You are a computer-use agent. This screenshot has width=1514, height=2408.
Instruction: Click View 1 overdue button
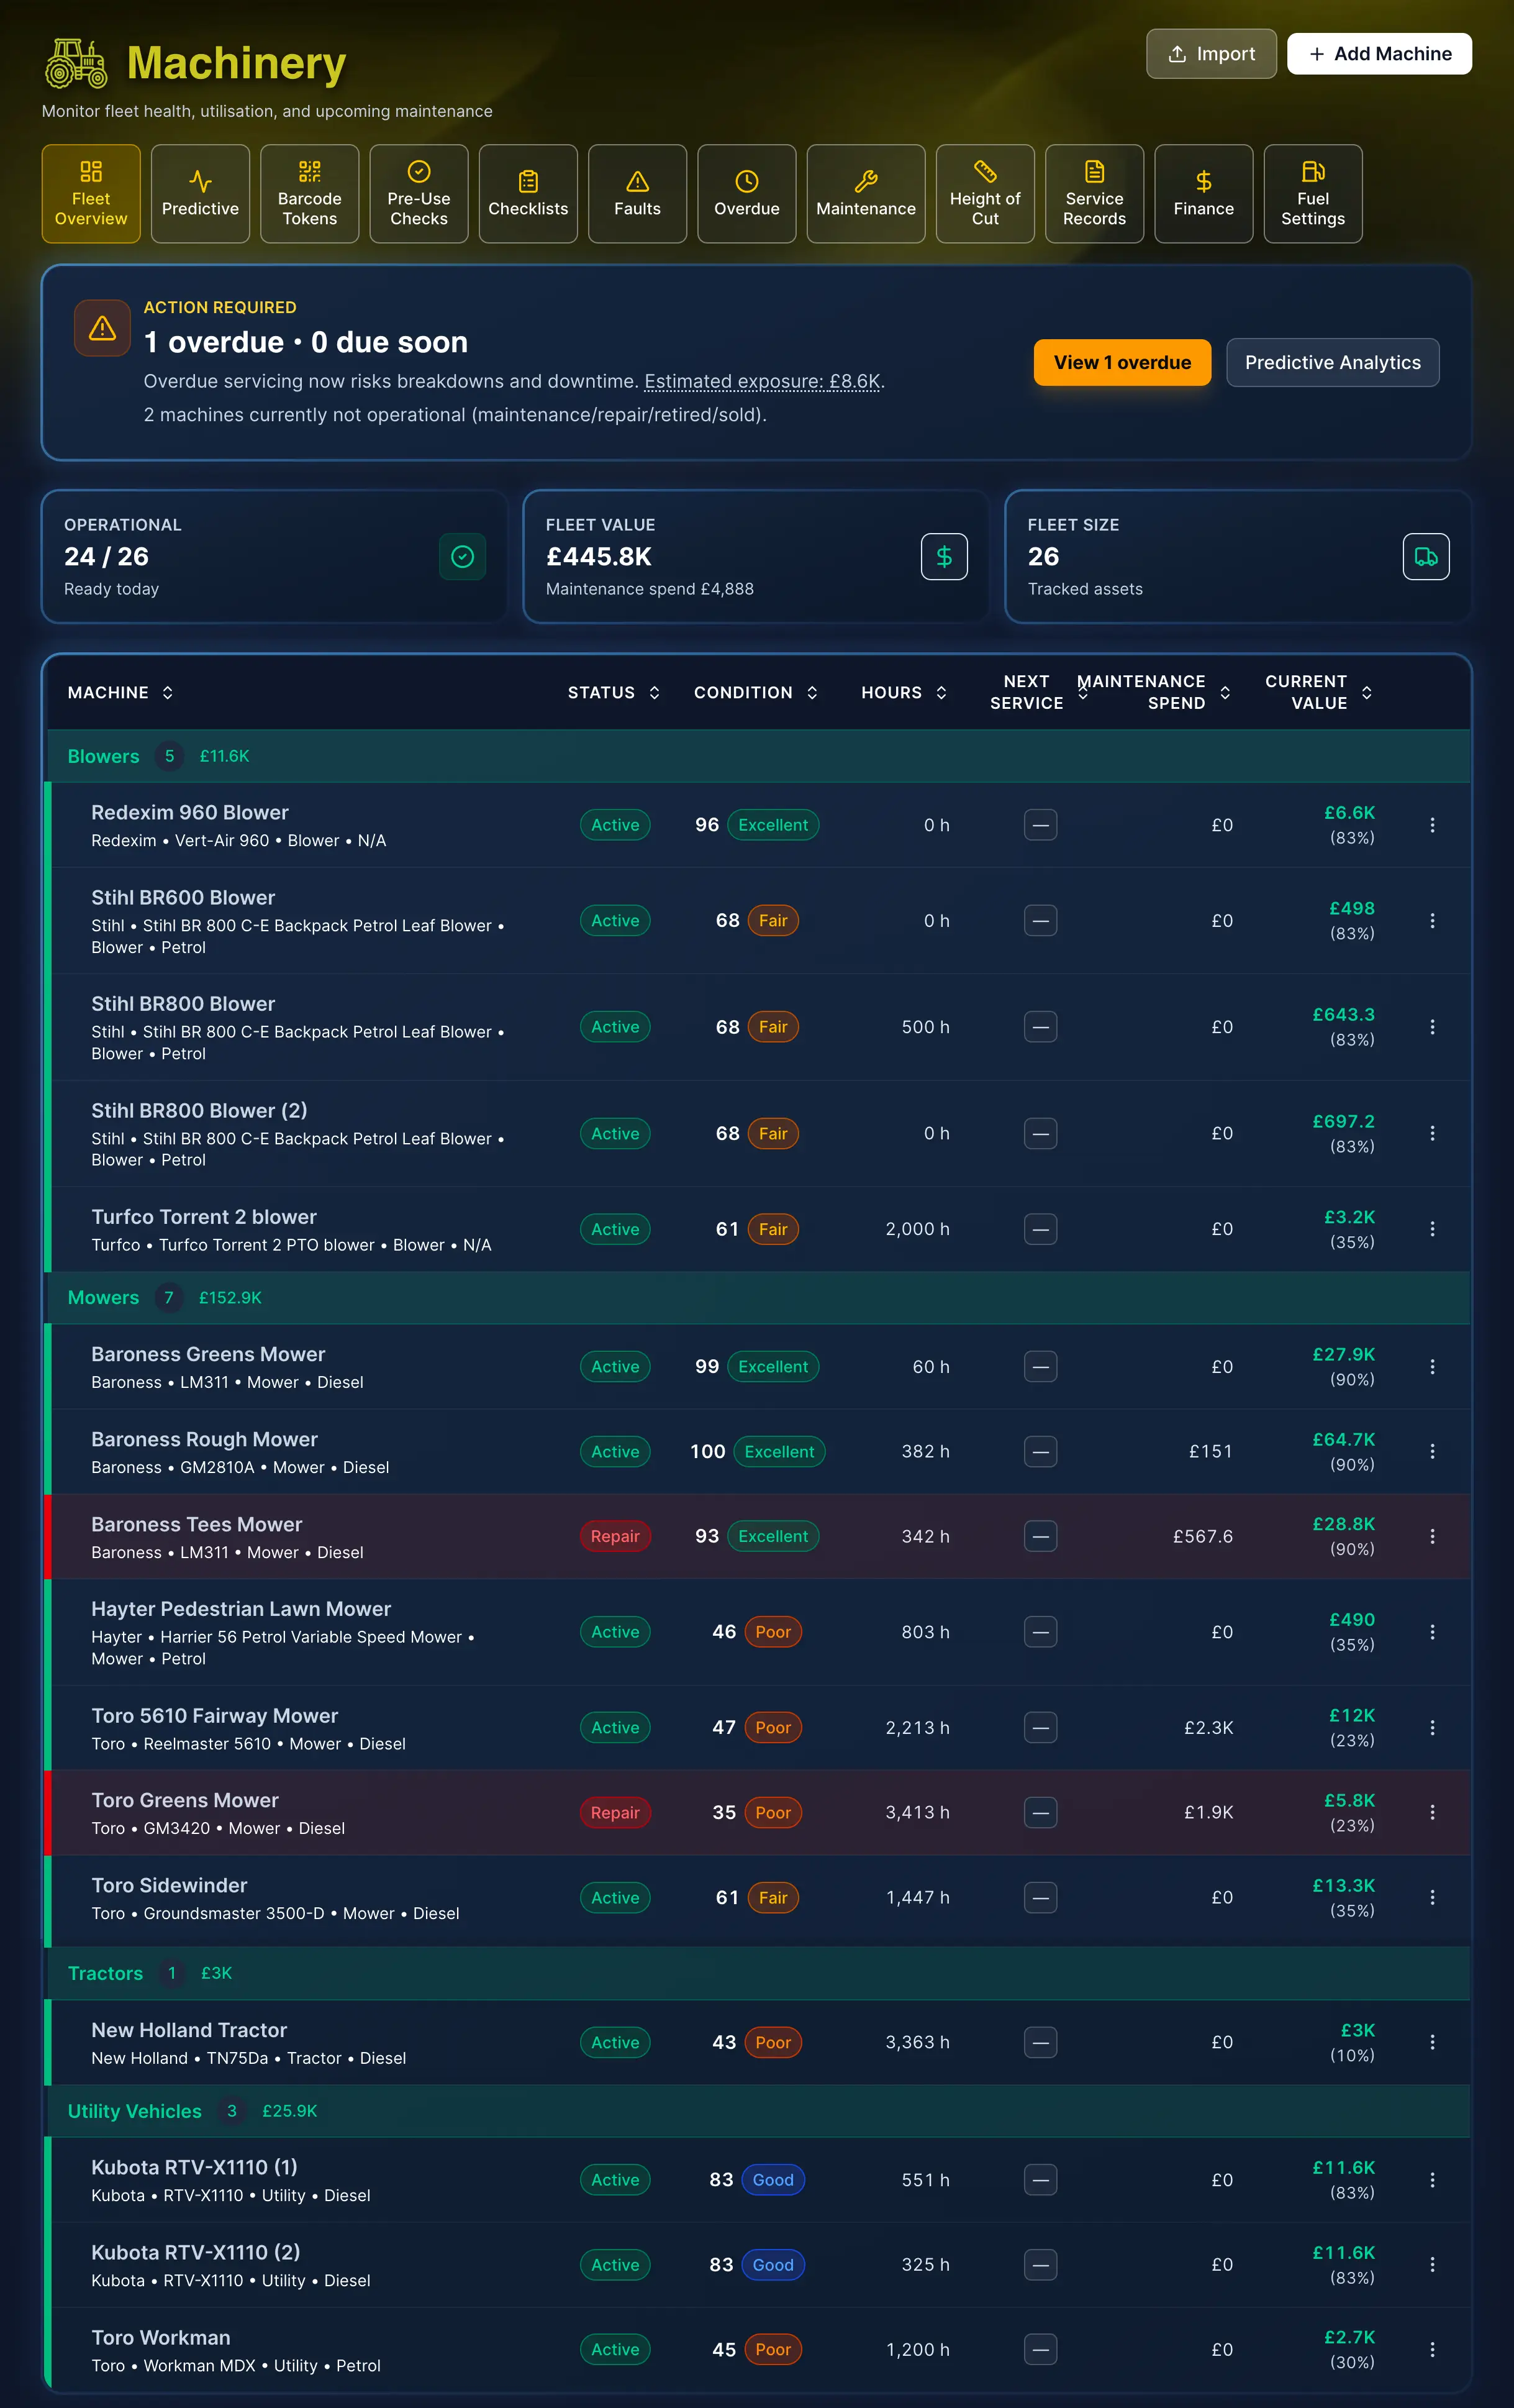point(1122,362)
